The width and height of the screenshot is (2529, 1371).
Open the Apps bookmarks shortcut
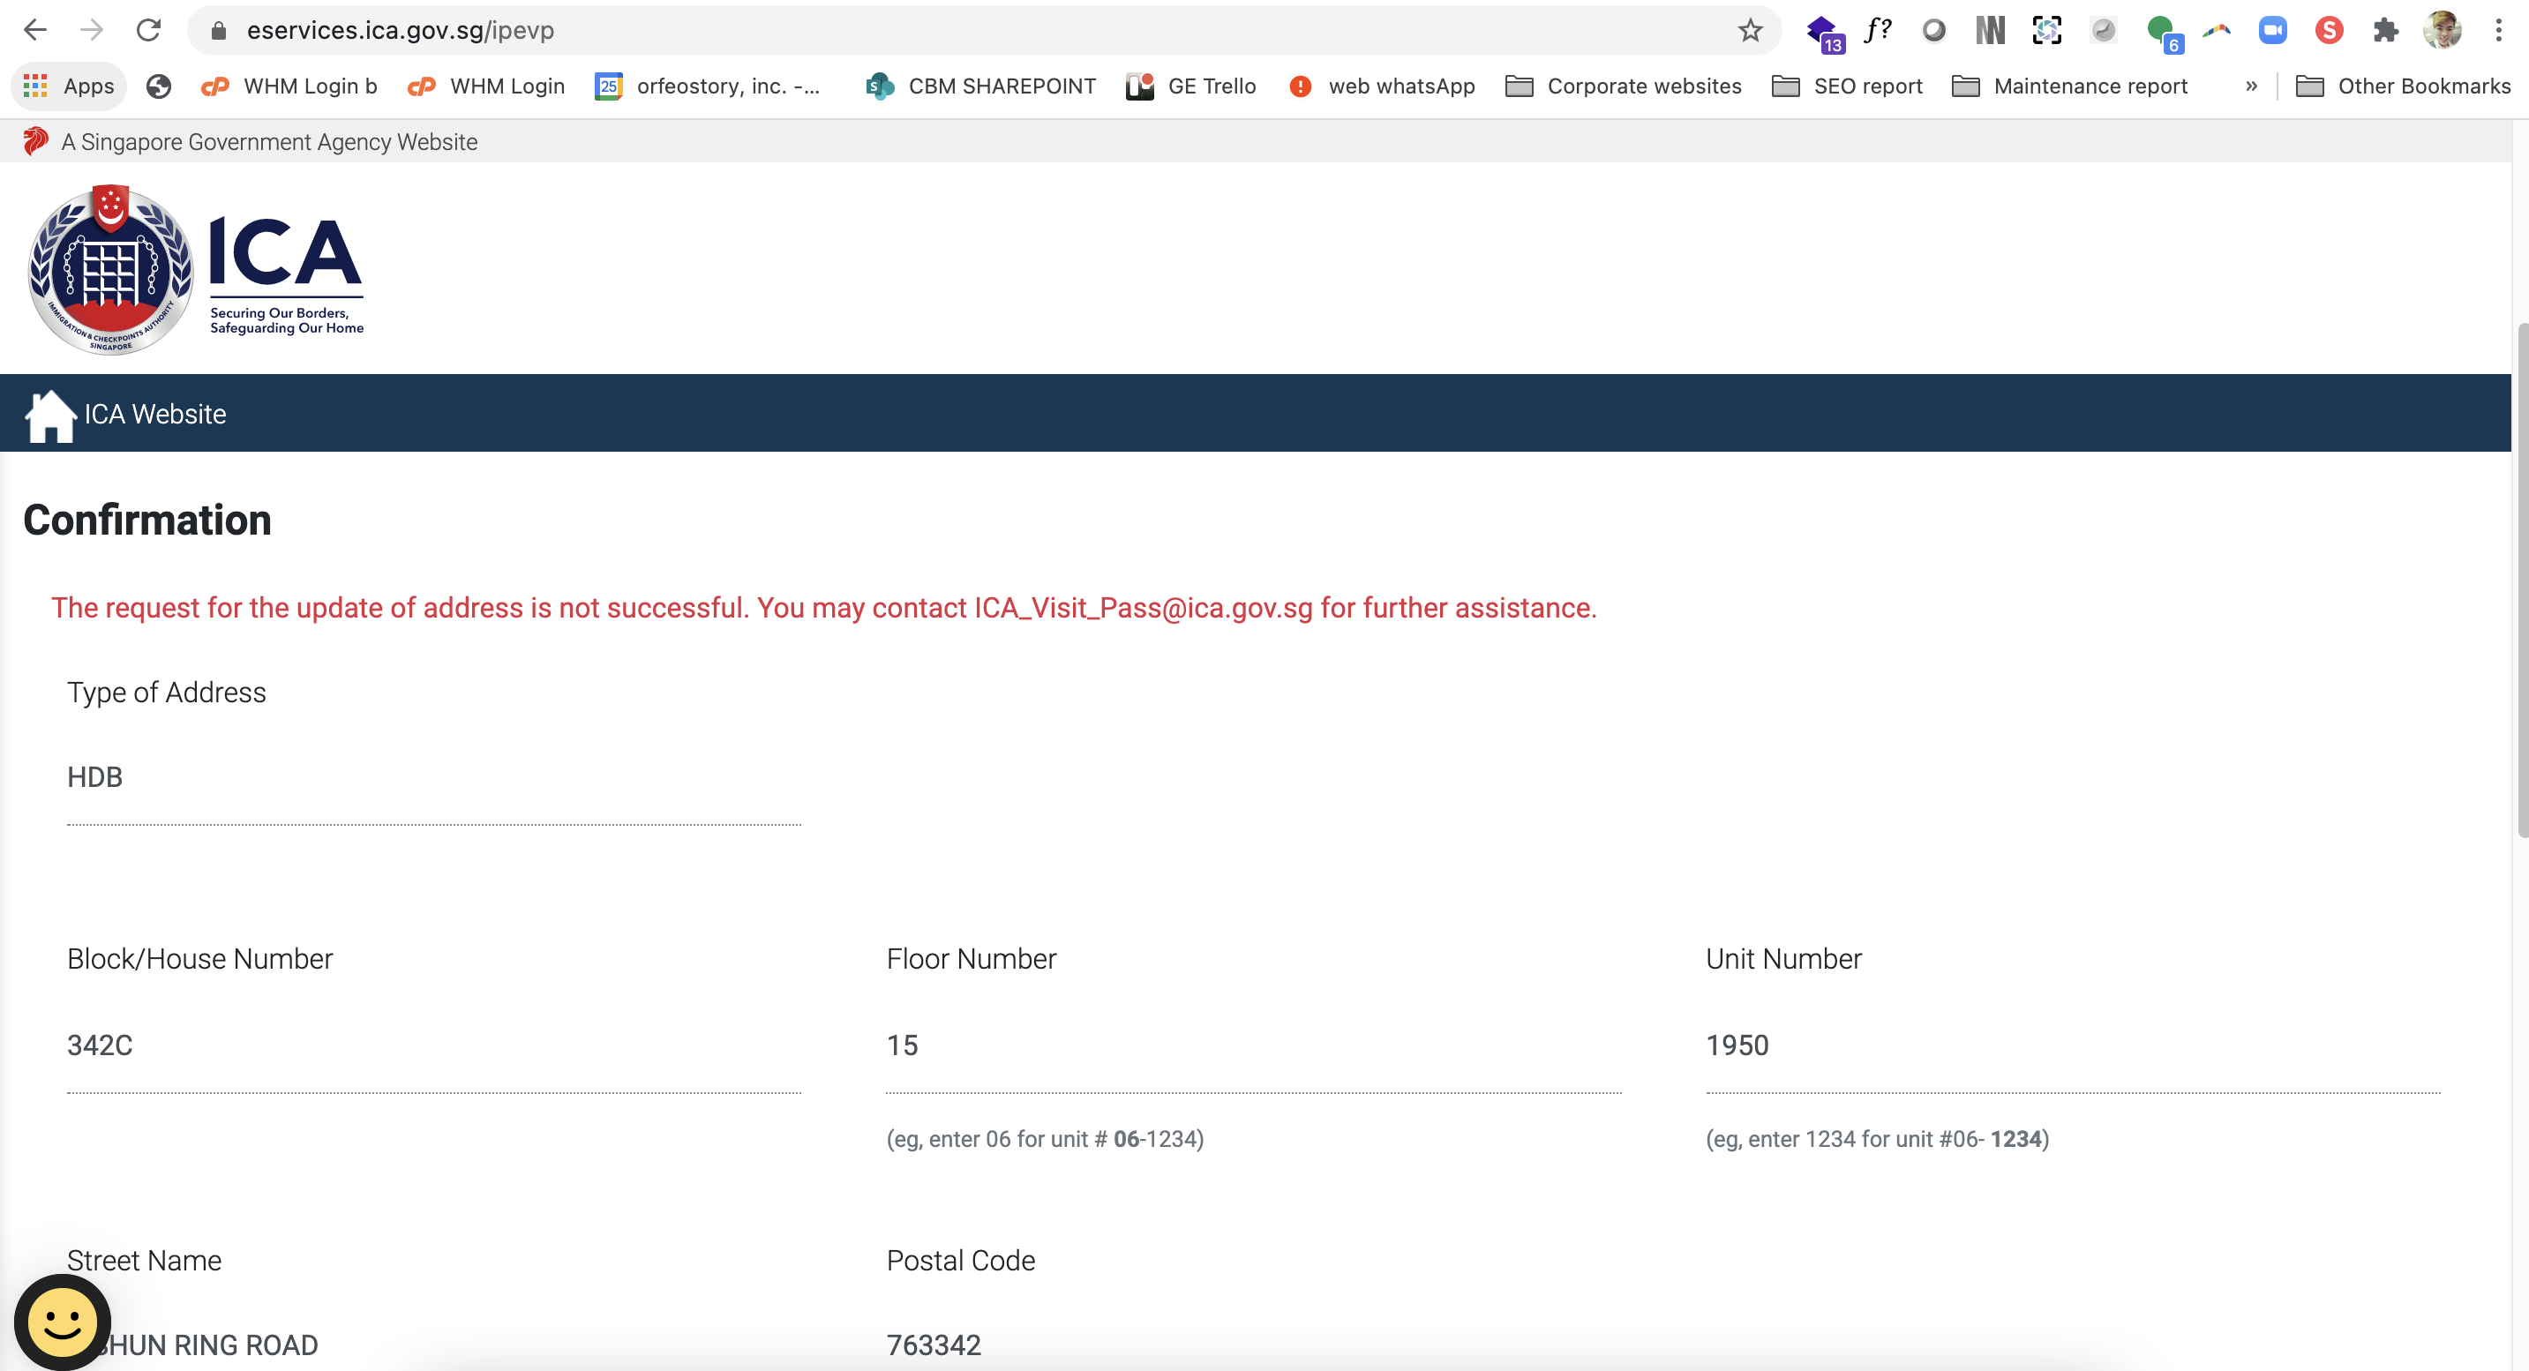(x=69, y=86)
